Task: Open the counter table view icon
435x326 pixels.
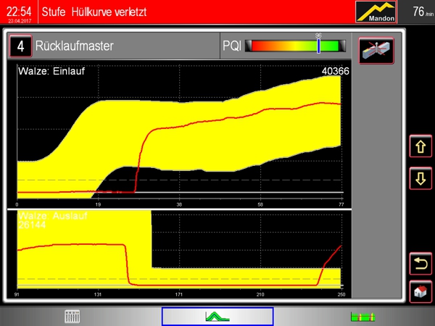Action: tap(72, 317)
